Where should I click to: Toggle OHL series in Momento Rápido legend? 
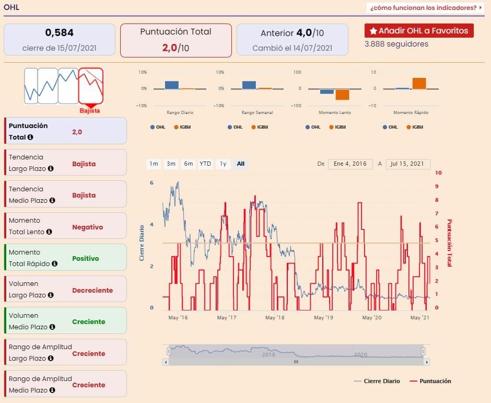[390, 127]
